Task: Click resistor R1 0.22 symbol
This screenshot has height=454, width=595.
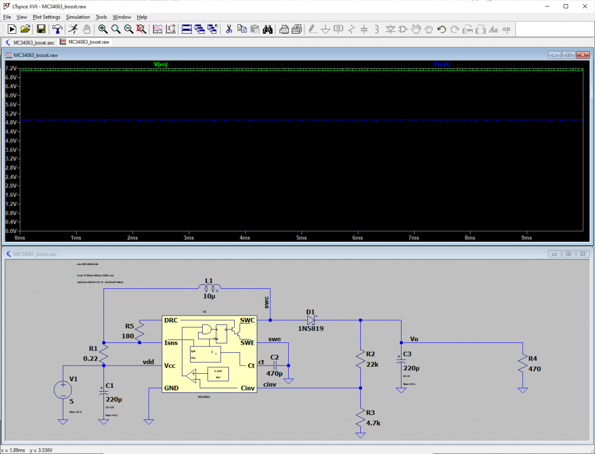Action: [103, 354]
